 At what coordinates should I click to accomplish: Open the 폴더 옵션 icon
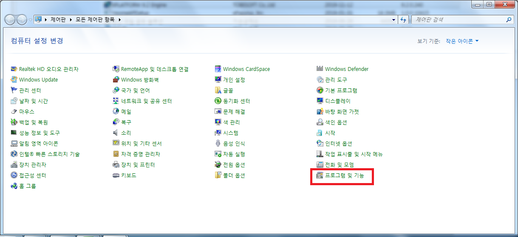(218, 175)
